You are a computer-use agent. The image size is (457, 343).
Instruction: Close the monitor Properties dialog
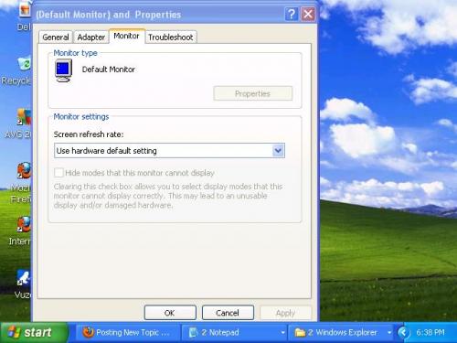click(308, 14)
